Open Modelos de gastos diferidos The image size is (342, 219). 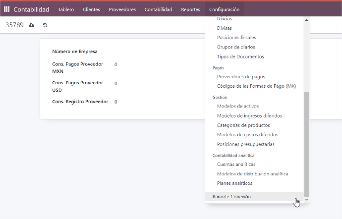point(247,135)
